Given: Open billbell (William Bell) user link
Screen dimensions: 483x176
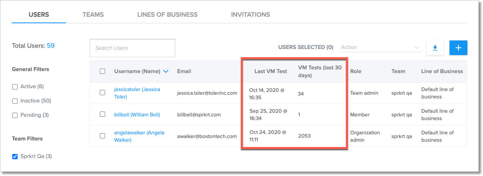Looking at the screenshot, I should coord(137,115).
